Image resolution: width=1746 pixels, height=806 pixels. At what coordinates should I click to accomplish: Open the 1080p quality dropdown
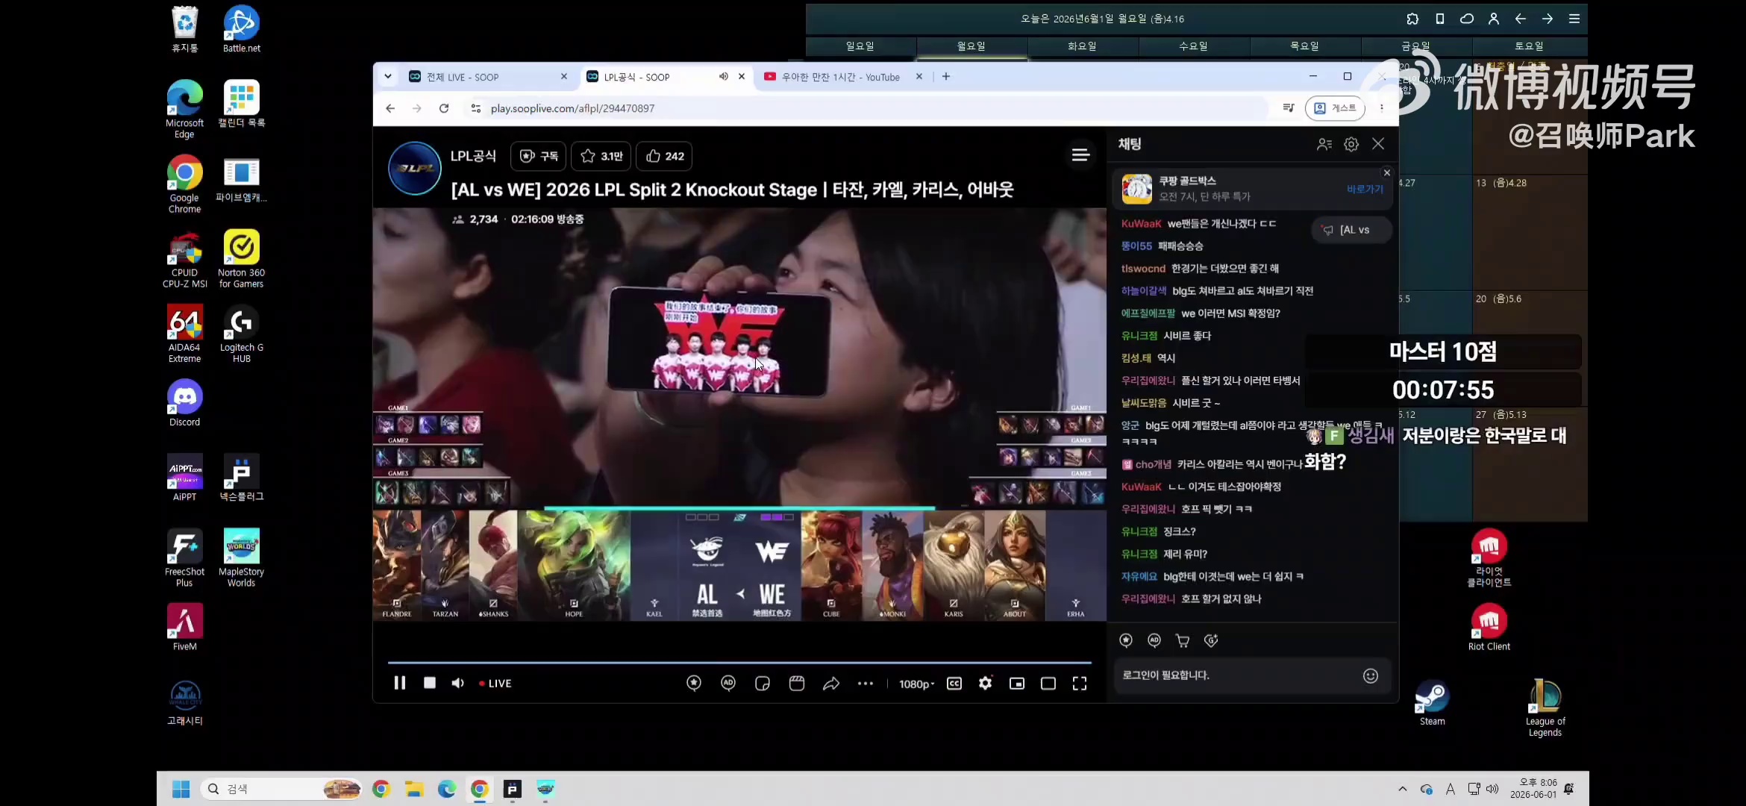pyautogui.click(x=916, y=684)
